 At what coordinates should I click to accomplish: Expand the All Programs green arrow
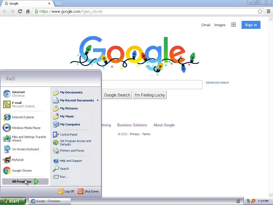pos(36,182)
